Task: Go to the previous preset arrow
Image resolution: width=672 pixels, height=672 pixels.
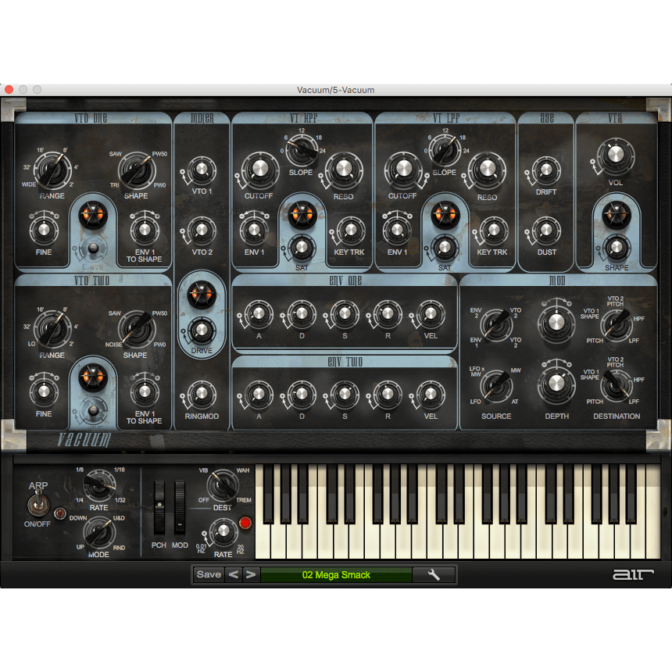Action: point(233,575)
